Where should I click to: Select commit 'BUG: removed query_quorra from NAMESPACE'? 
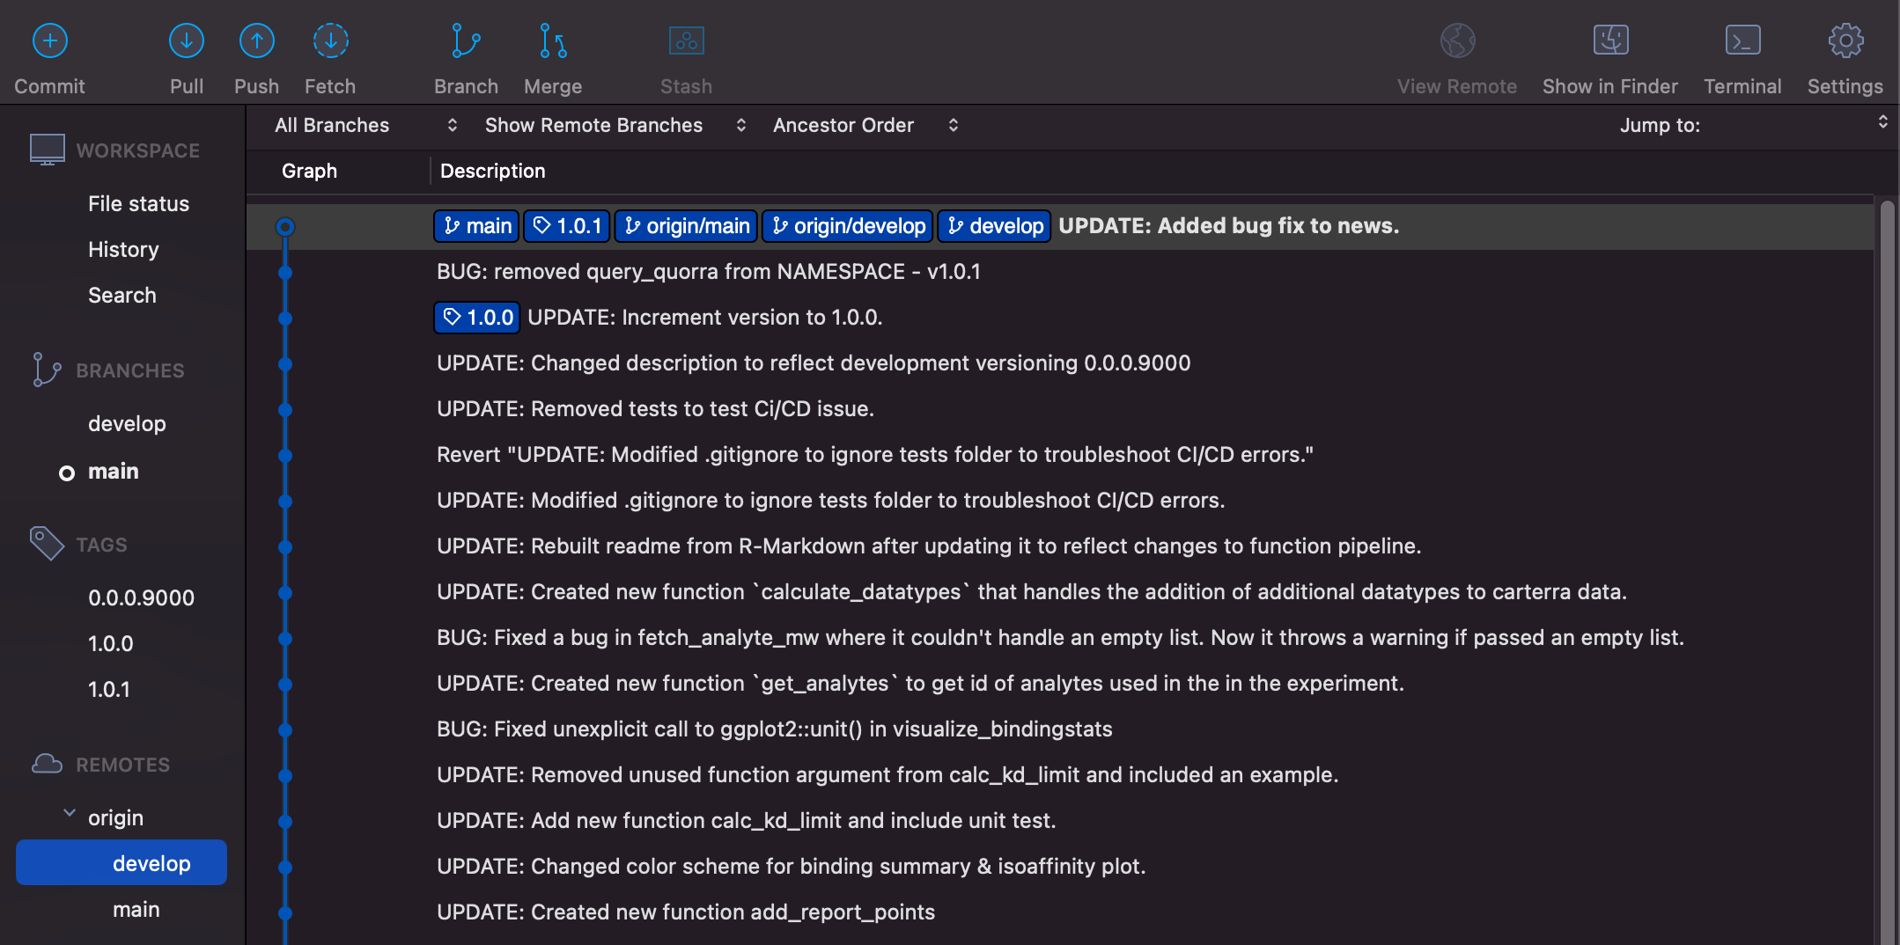click(709, 272)
